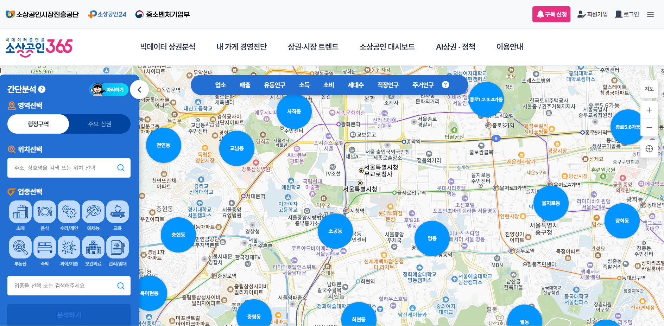
Task: Choose the 예체능 industry icon
Action: click(x=93, y=212)
